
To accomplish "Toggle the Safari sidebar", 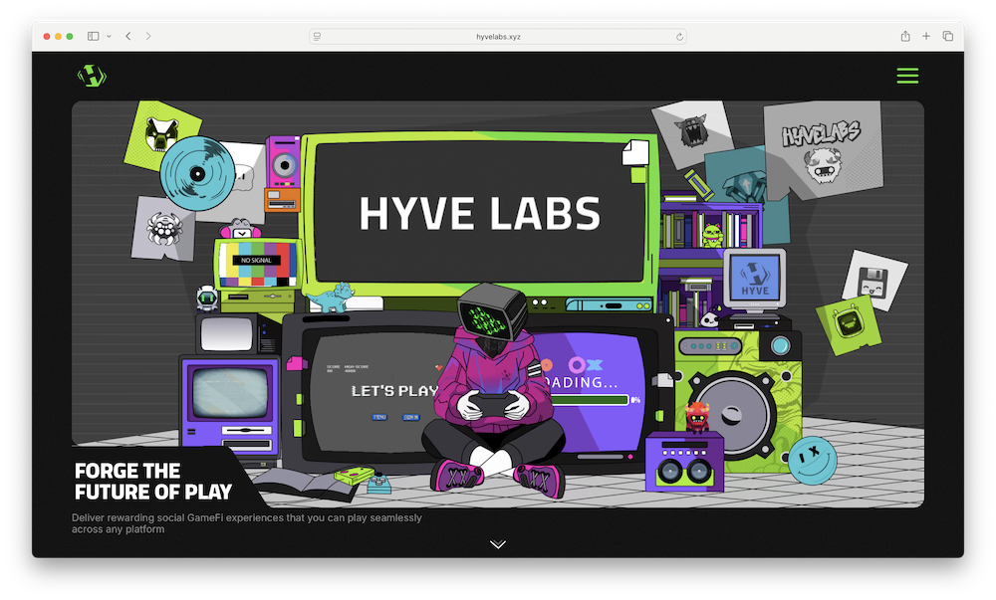I will [93, 36].
